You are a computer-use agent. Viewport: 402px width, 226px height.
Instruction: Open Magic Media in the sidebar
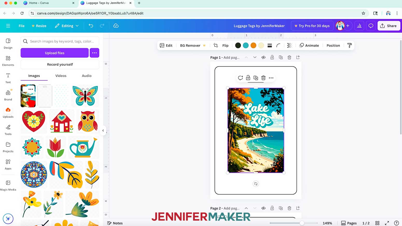[x=8, y=186]
